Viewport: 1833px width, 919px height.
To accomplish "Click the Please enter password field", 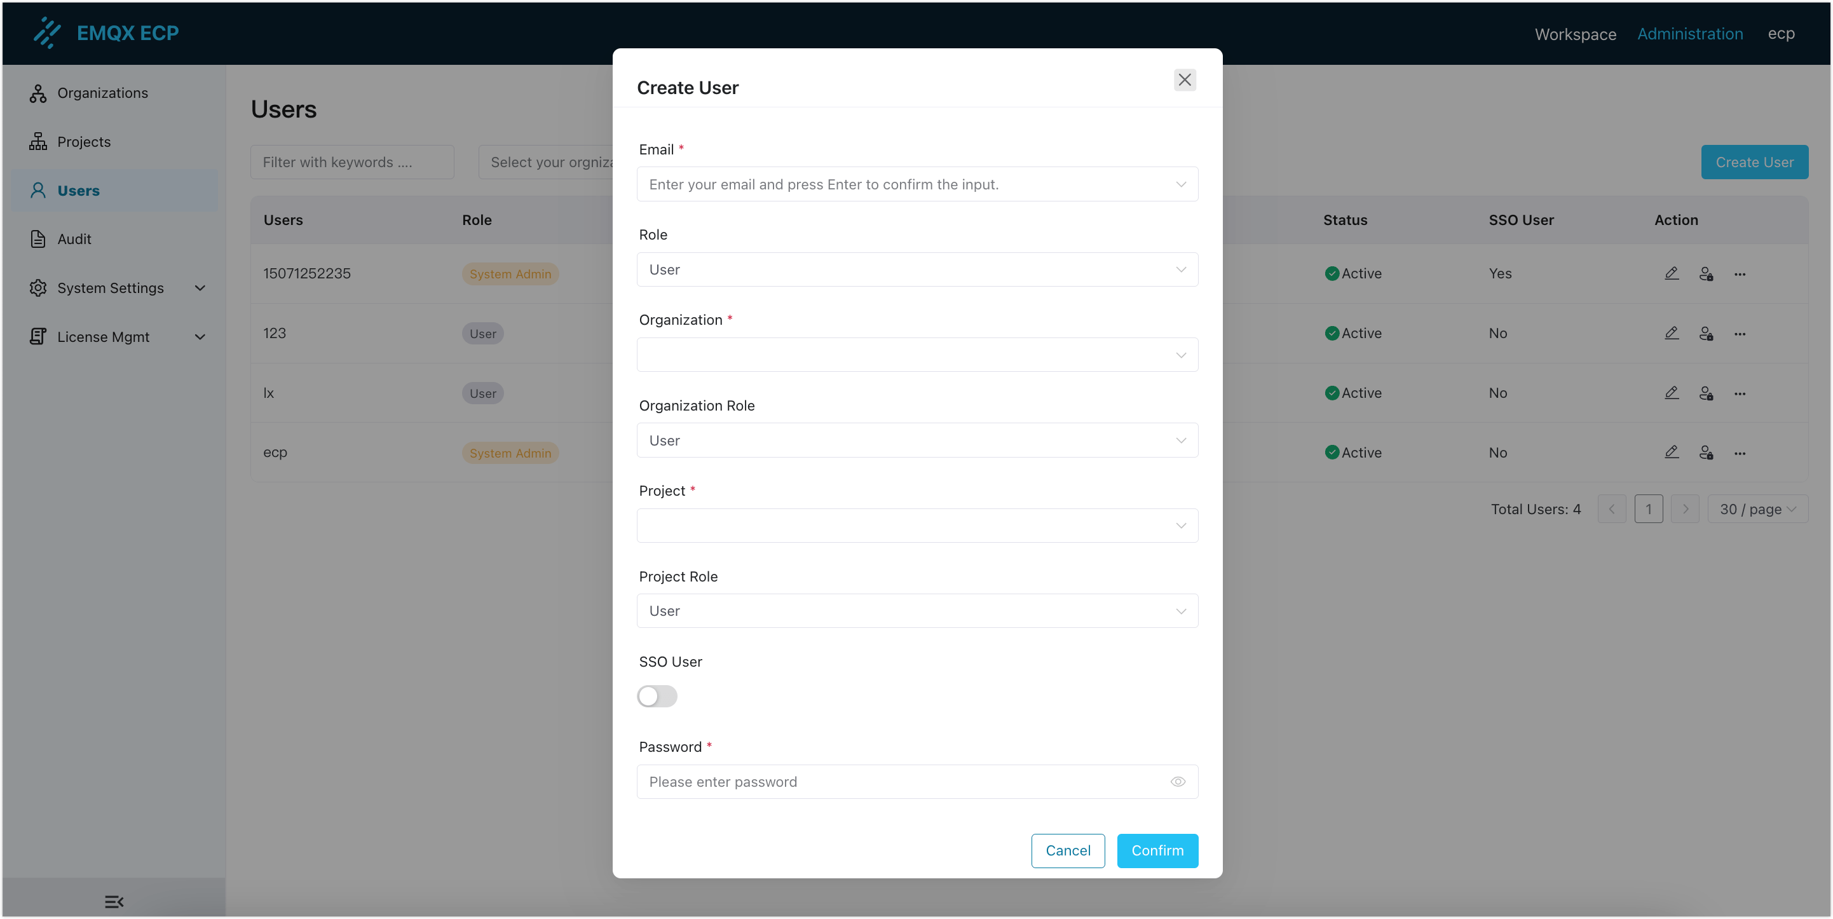I will pyautogui.click(x=904, y=782).
